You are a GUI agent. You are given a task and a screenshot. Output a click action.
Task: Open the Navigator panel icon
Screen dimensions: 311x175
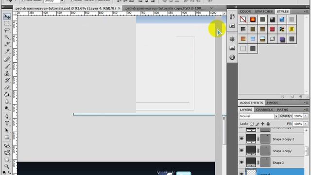coord(232,39)
